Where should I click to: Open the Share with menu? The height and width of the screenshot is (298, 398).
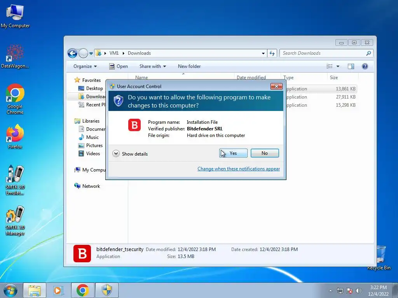point(152,66)
